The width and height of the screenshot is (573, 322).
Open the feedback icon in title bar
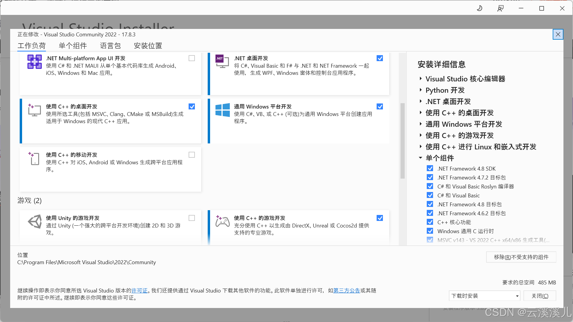tap(500, 8)
